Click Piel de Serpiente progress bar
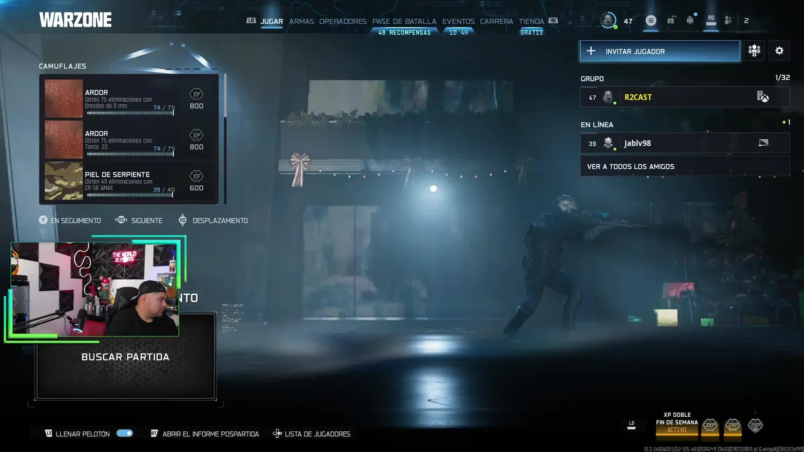The image size is (804, 452). (129, 195)
